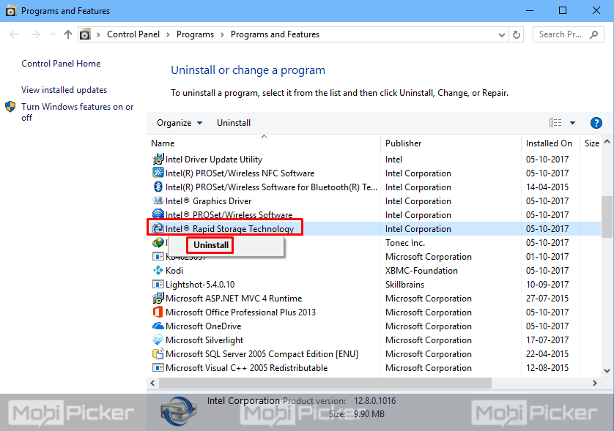Click the Tonec Inc. program globe icon
Viewport: 614px width, 431px height.
pyautogui.click(x=158, y=242)
